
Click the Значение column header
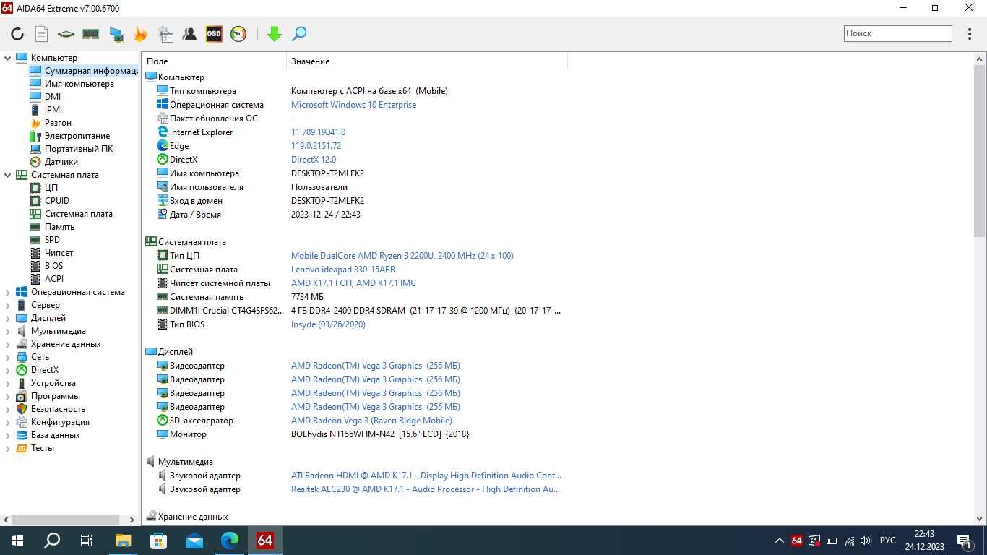pyautogui.click(x=427, y=61)
